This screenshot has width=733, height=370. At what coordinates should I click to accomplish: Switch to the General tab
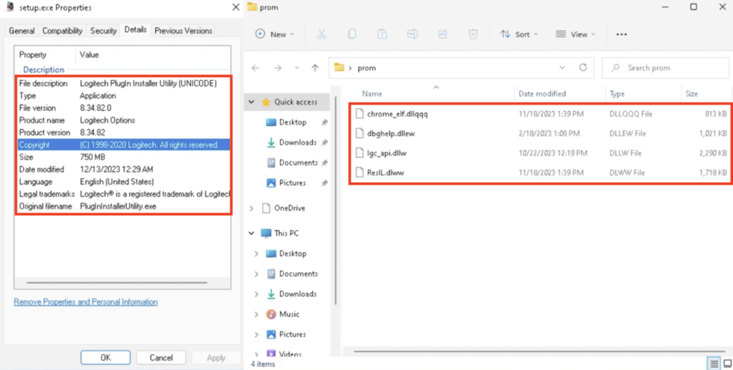pos(21,31)
